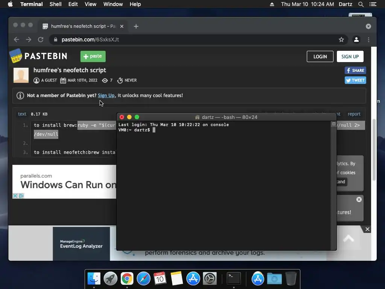
Task: Go forward in Chrome
Action: 29,40
